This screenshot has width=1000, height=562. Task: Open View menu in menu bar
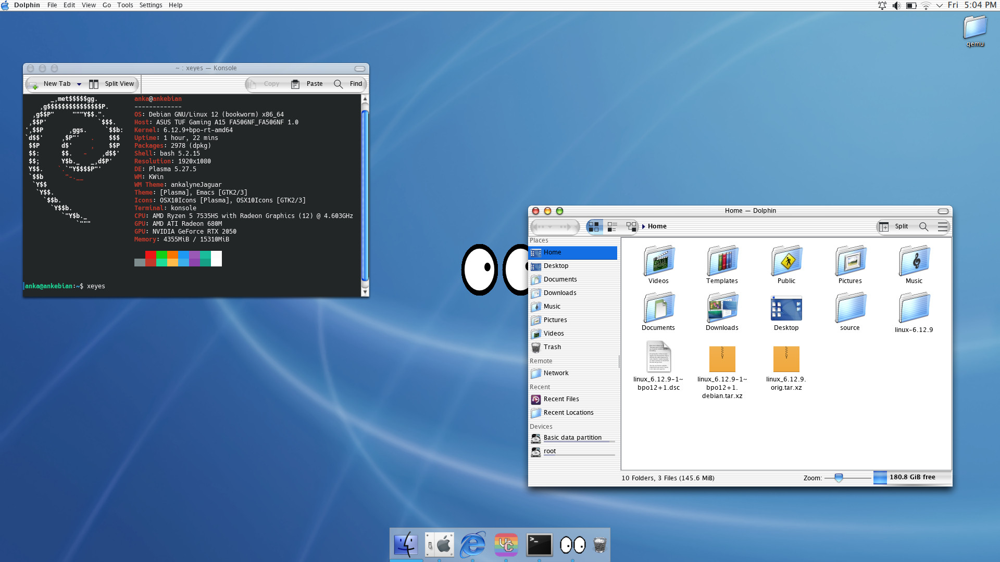(89, 5)
